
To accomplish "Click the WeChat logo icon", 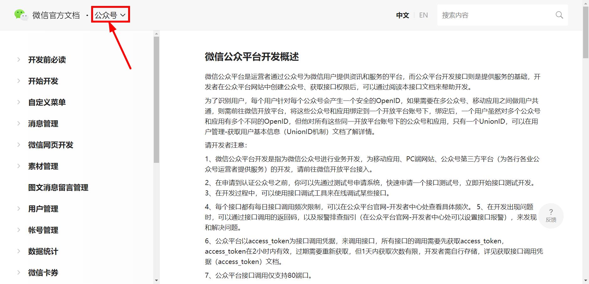I will [x=21, y=14].
